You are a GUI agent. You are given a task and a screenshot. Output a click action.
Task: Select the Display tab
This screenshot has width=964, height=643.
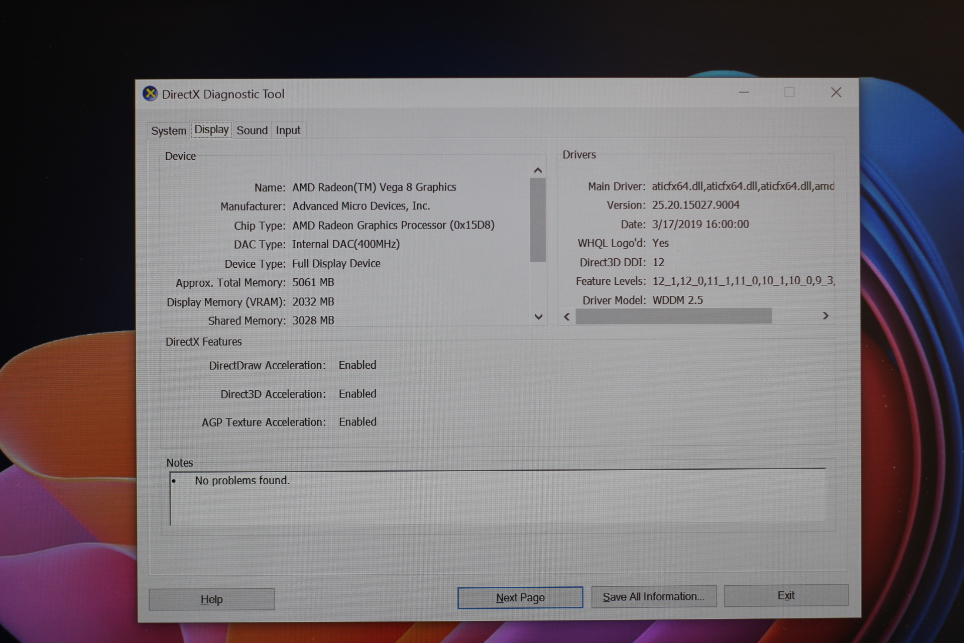click(211, 130)
